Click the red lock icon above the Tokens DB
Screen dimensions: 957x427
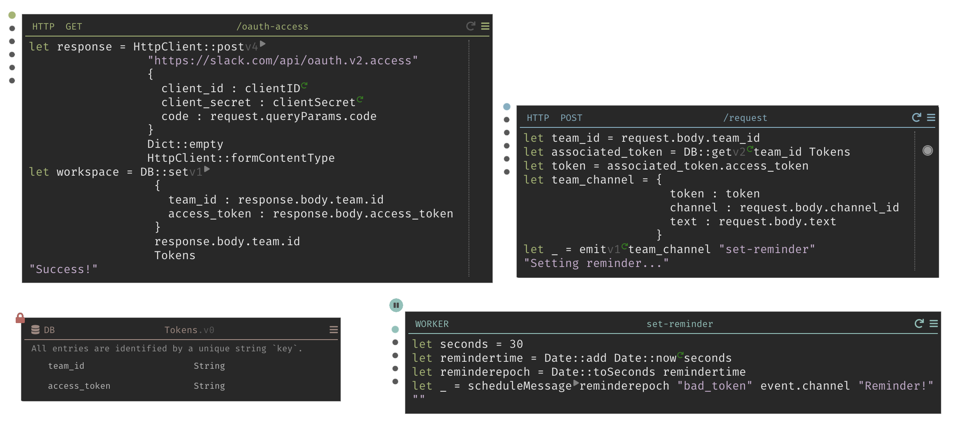(x=20, y=318)
